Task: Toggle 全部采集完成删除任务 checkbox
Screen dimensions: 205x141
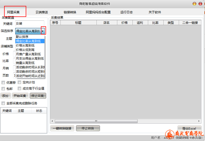Action: tap(3, 103)
